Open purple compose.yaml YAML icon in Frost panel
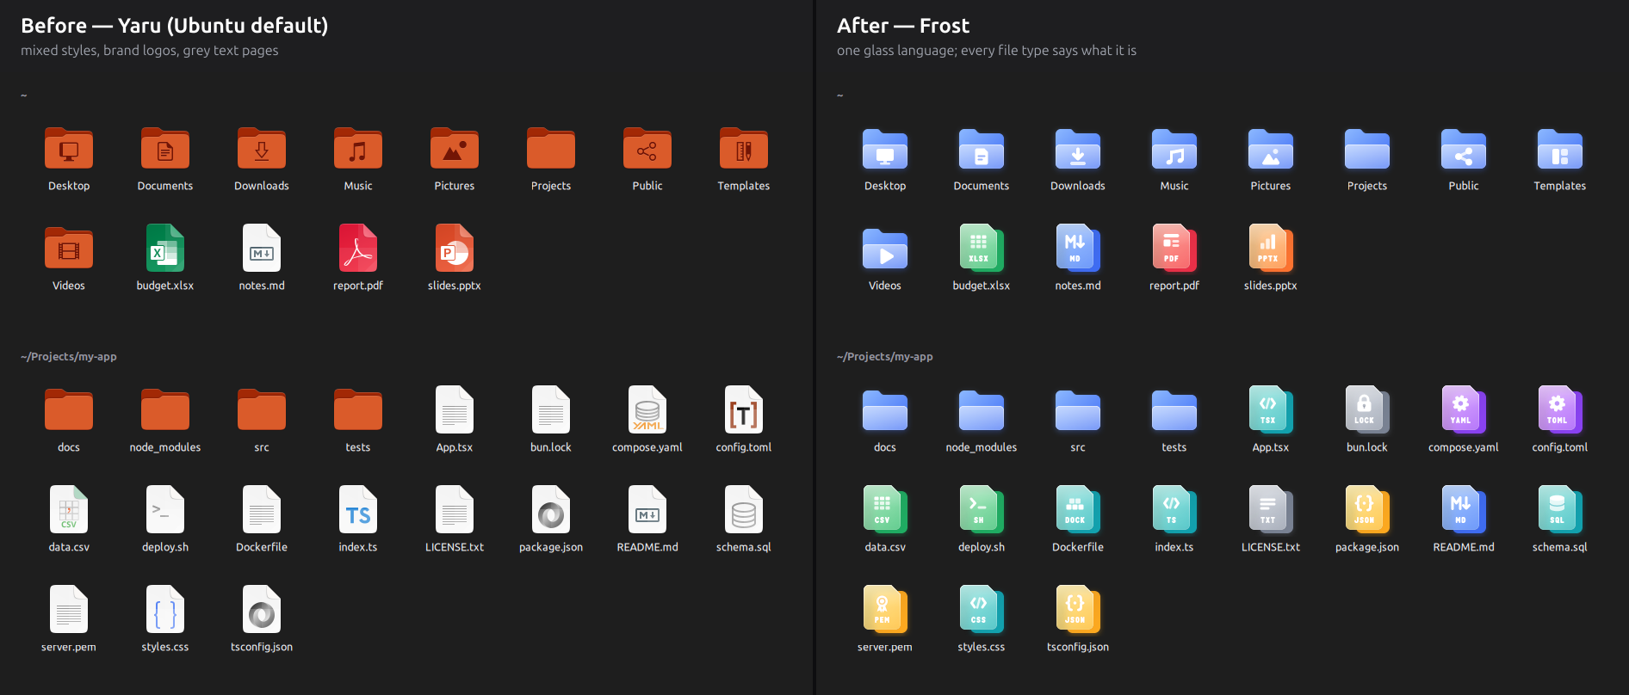1629x695 pixels. point(1464,409)
